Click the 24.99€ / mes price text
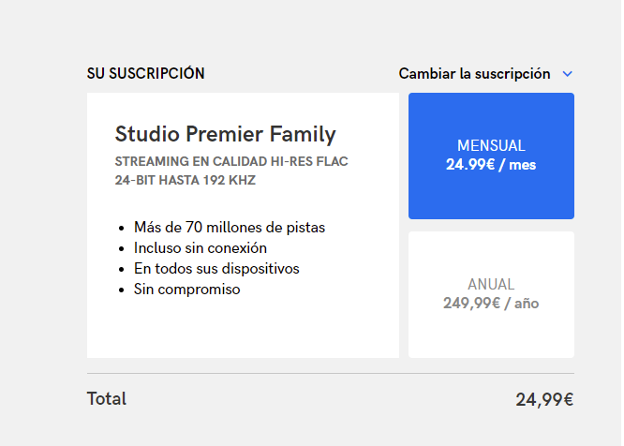Screen dimensions: 624x446 point(491,165)
